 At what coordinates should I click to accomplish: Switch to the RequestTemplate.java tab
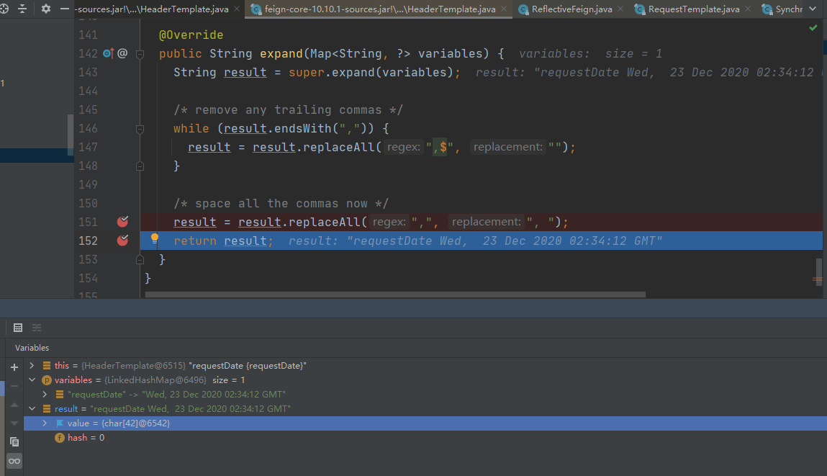click(693, 9)
